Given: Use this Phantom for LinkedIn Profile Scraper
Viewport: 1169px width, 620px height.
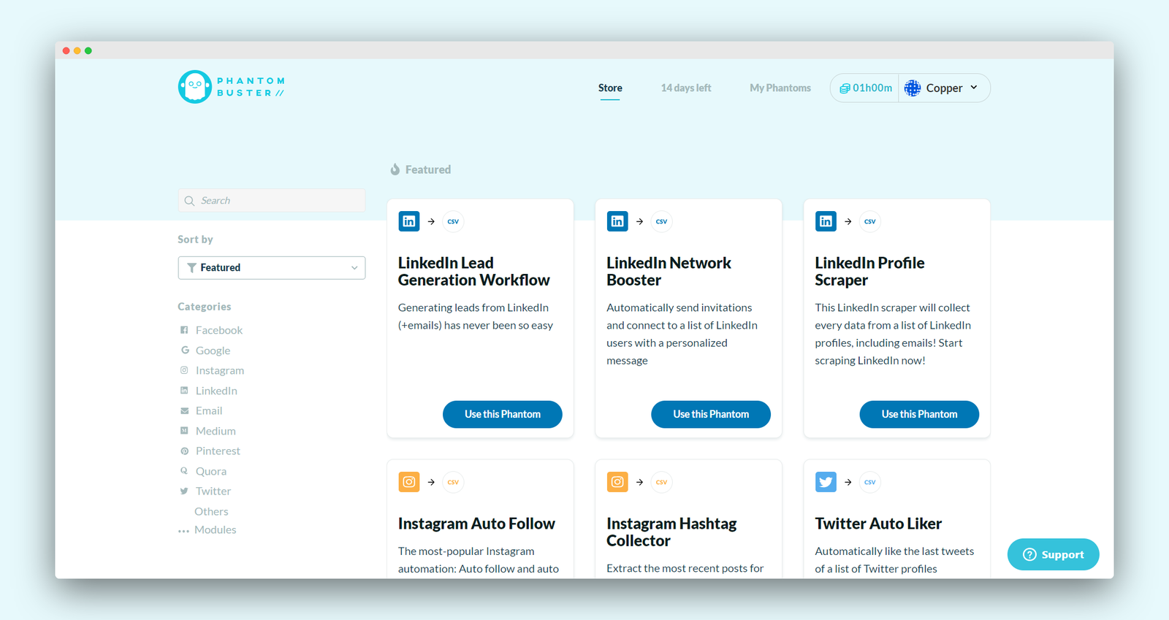Looking at the screenshot, I should pos(919,414).
